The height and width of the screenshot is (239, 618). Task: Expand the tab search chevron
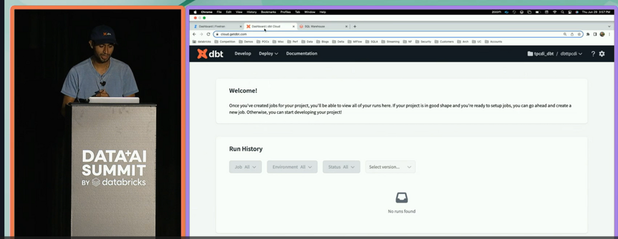point(609,26)
